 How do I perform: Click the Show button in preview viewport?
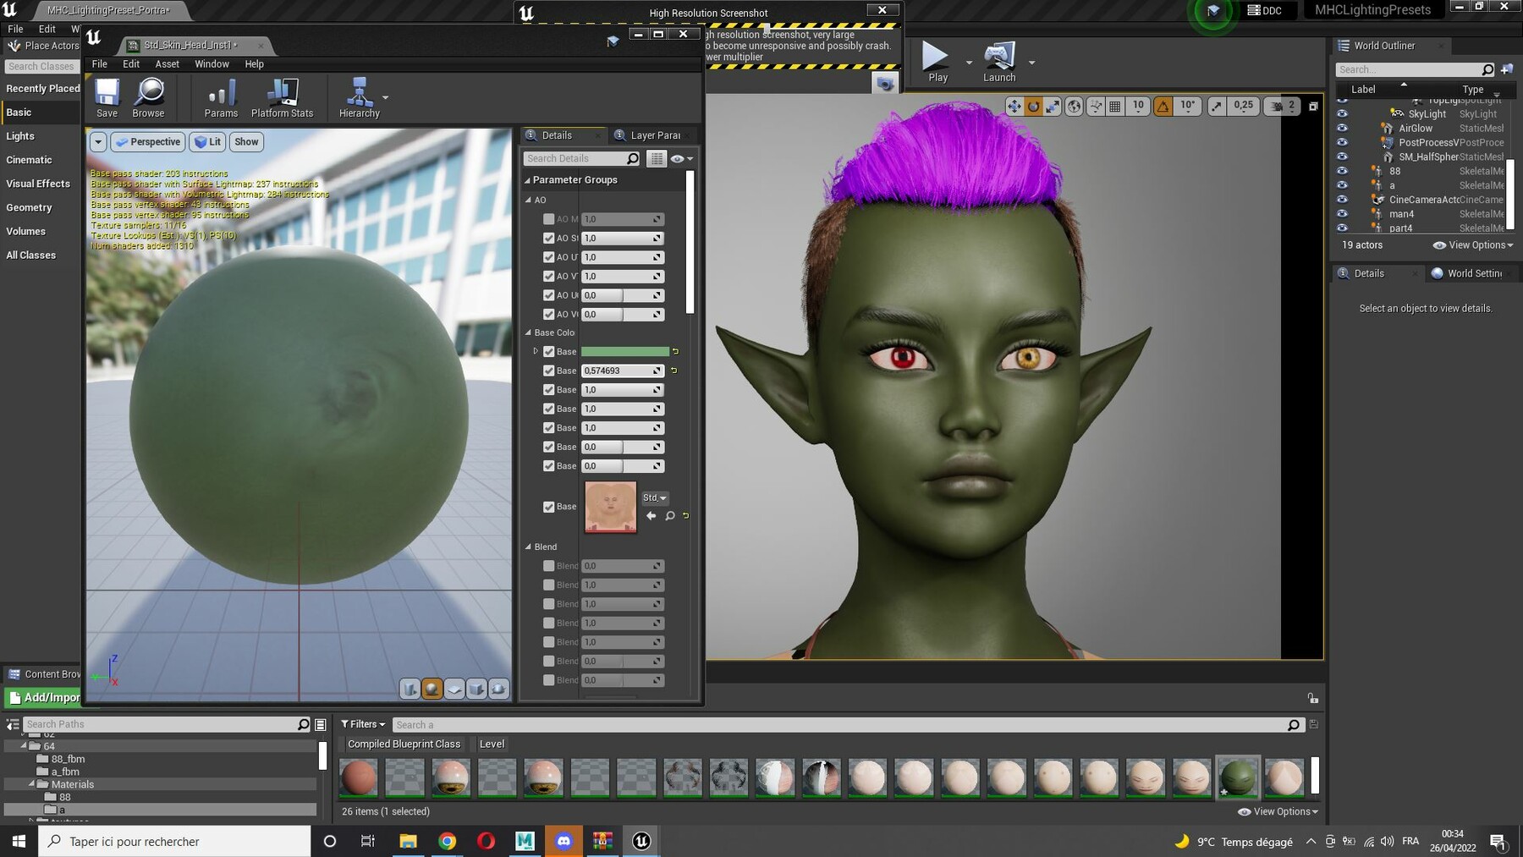click(x=246, y=142)
